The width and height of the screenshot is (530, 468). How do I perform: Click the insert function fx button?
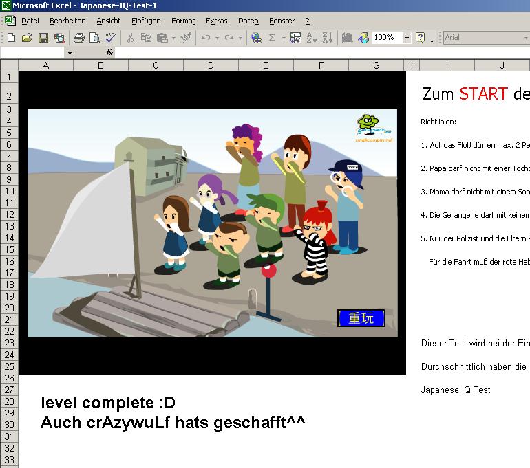click(109, 52)
